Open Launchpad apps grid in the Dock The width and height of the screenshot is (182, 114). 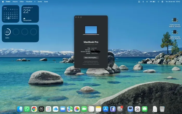[x=48, y=109]
